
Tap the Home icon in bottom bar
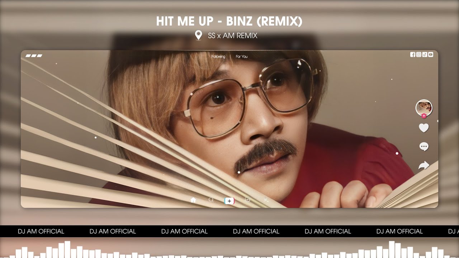(193, 200)
